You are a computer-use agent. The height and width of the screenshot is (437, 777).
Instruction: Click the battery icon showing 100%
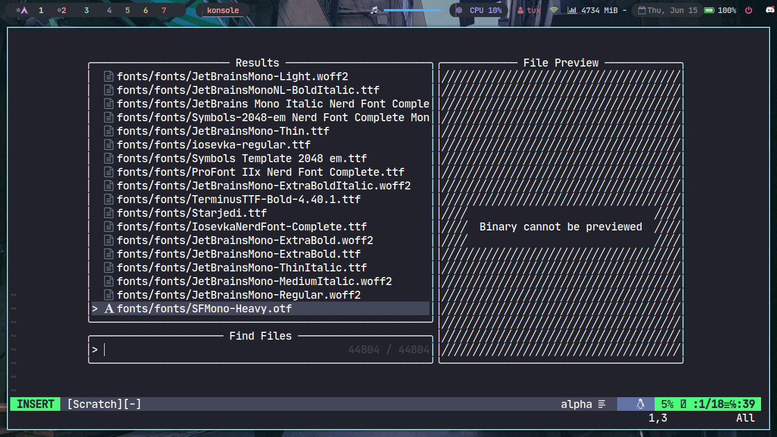tap(709, 10)
